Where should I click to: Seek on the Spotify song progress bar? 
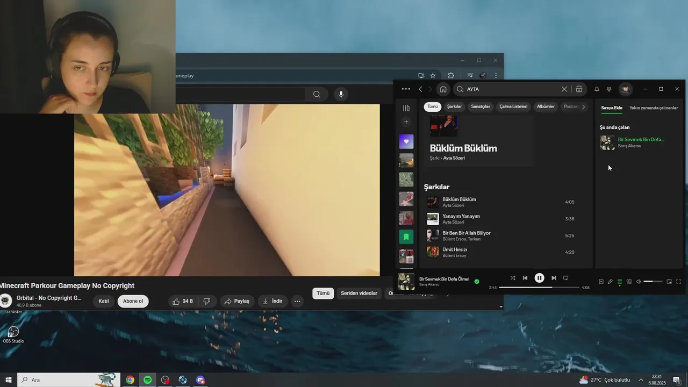click(539, 288)
